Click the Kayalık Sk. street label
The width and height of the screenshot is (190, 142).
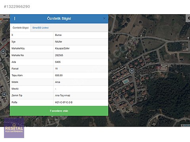click(117, 69)
